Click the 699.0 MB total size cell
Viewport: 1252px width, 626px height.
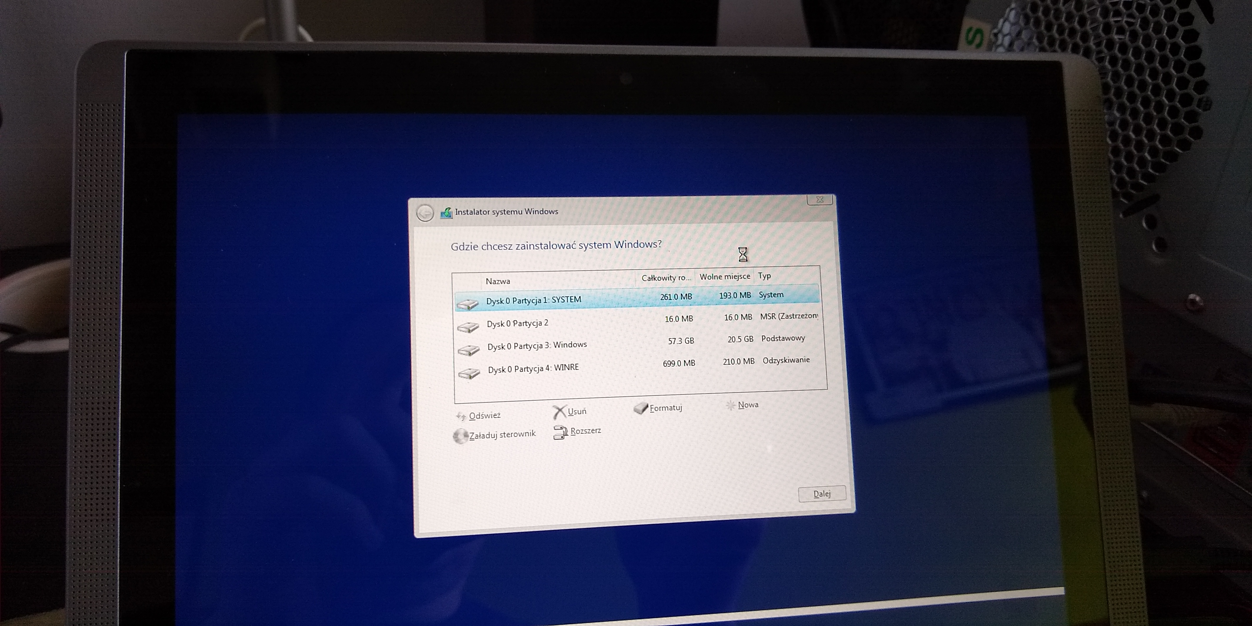[x=679, y=363]
